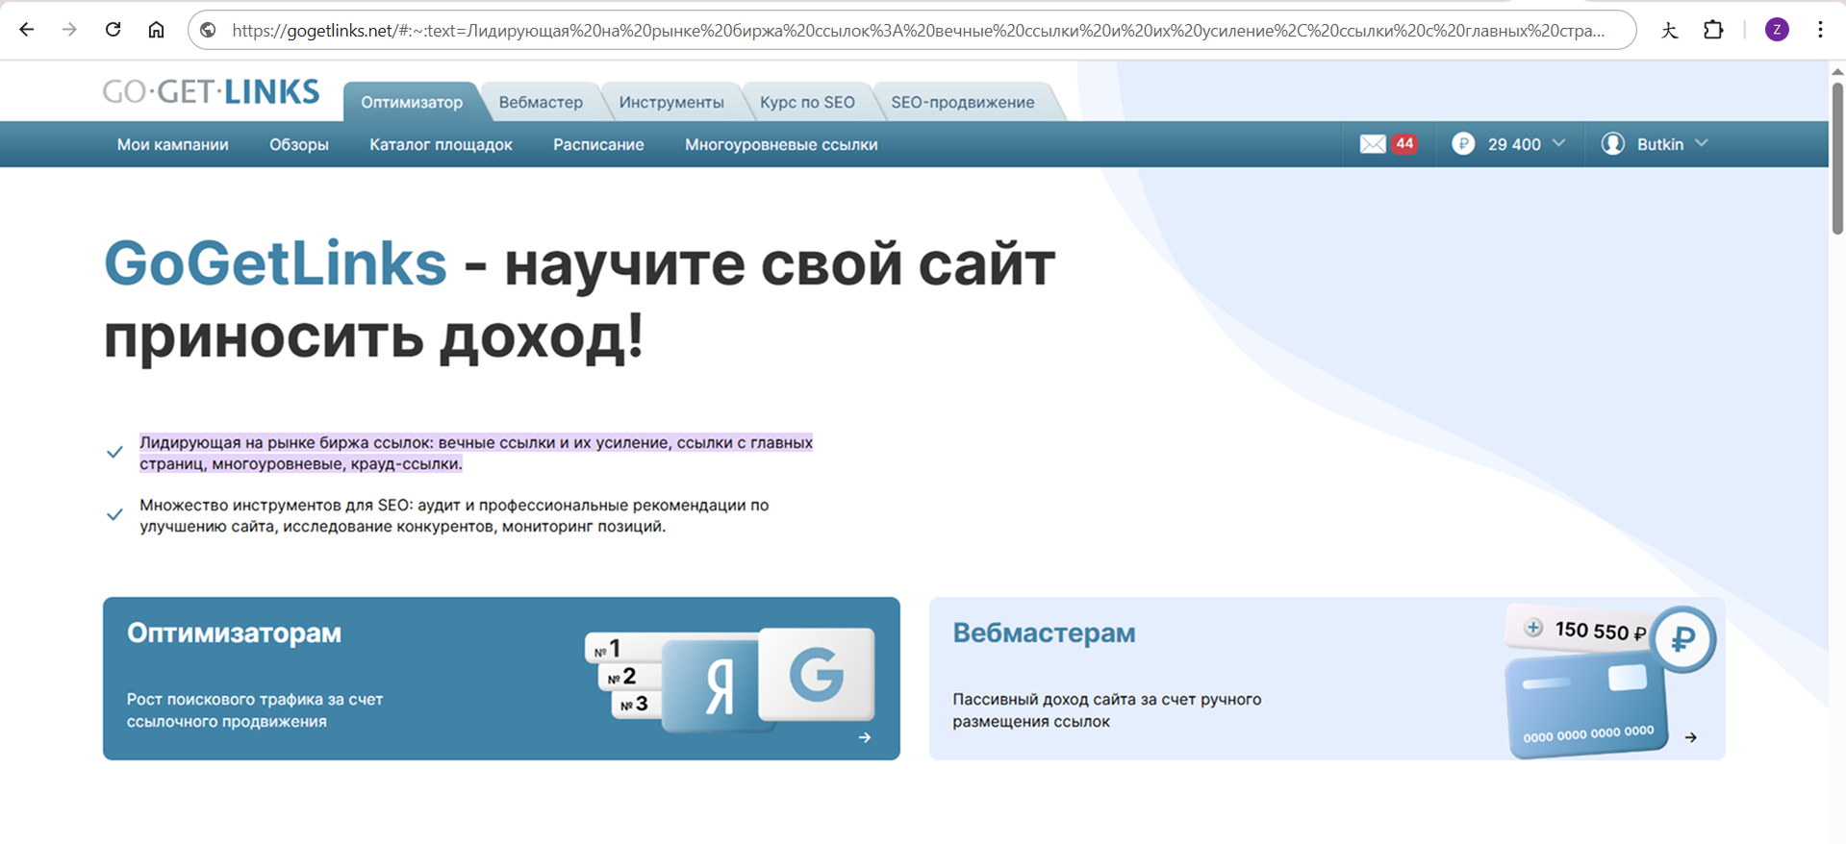Open the mail envelope messages icon
The height and width of the screenshot is (844, 1846).
(1373, 144)
